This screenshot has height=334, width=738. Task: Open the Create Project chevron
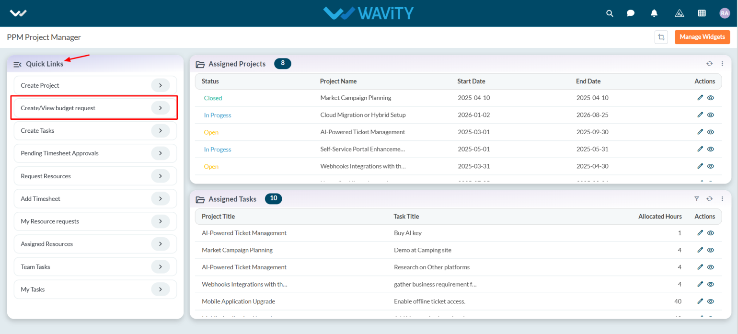(x=161, y=85)
